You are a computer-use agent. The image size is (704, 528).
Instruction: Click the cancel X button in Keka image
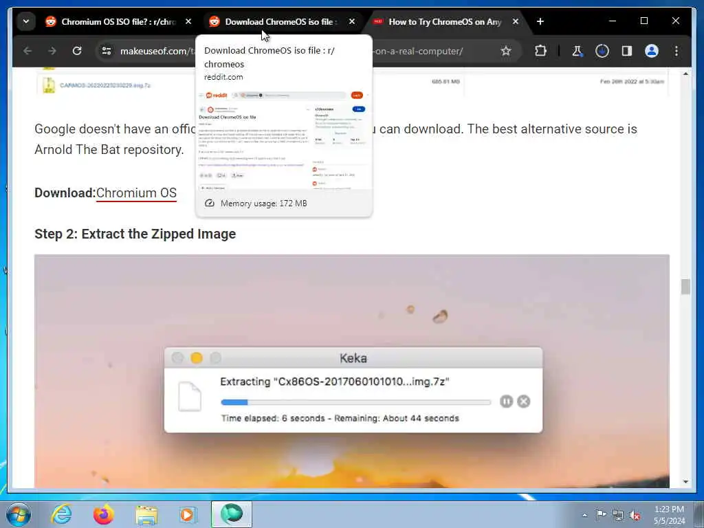[523, 401]
